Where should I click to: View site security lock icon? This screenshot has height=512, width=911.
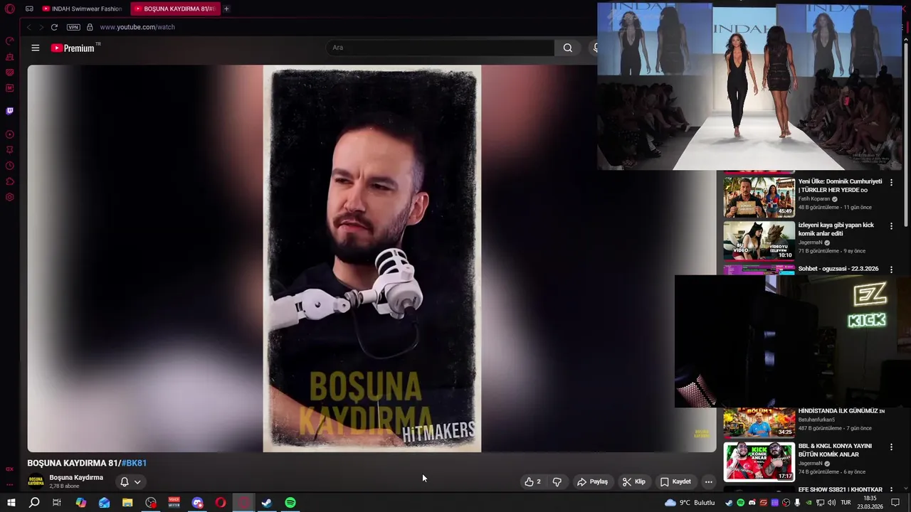(90, 27)
